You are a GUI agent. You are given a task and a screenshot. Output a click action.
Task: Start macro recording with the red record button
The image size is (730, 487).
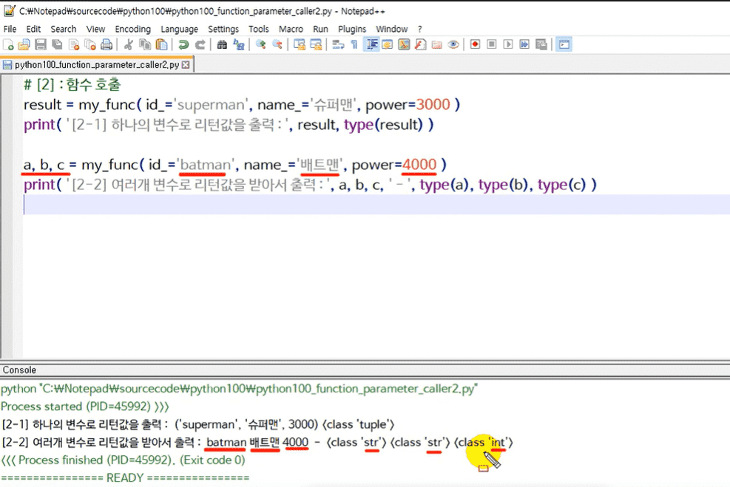coord(475,44)
